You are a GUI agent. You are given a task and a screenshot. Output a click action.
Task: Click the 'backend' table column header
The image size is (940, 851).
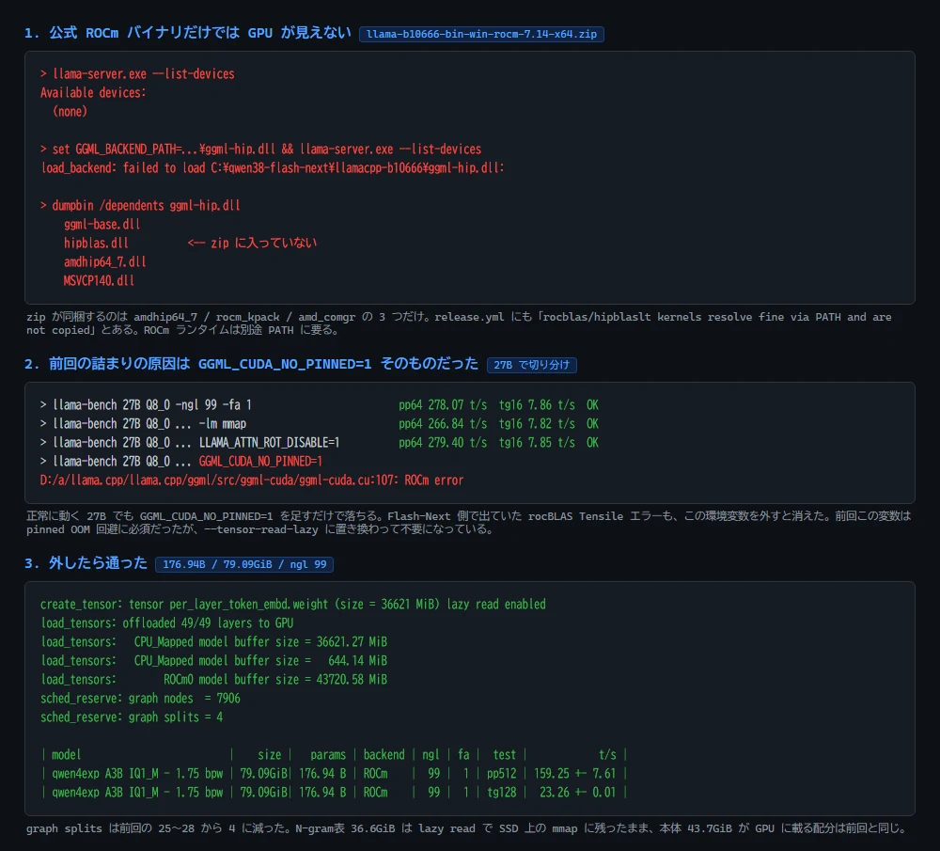[x=384, y=755]
